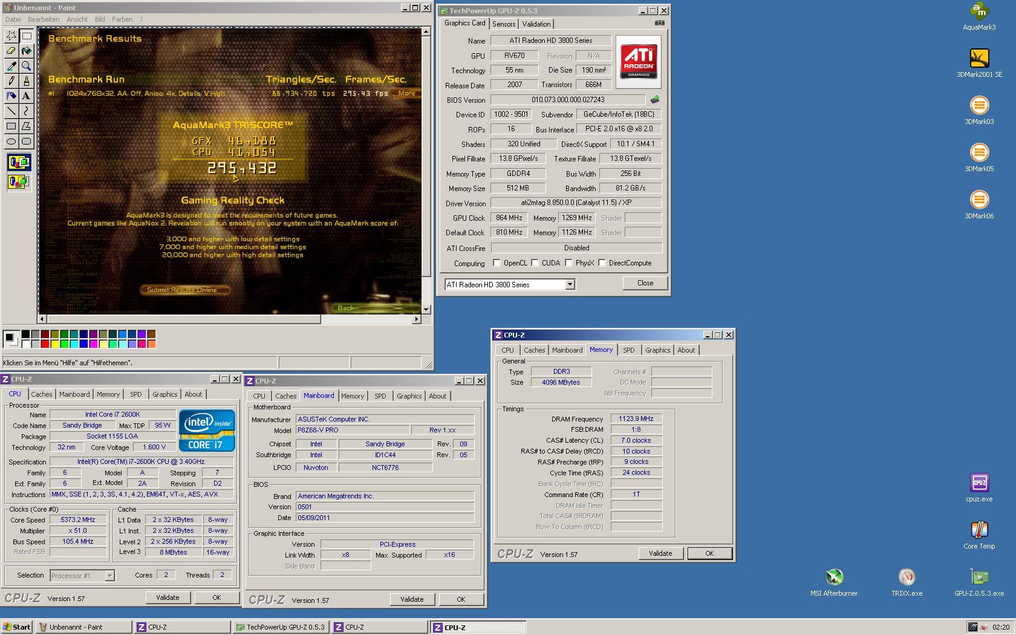Click the GPU-Z screenshot camera icon
This screenshot has height=635, width=1016.
pos(659,23)
